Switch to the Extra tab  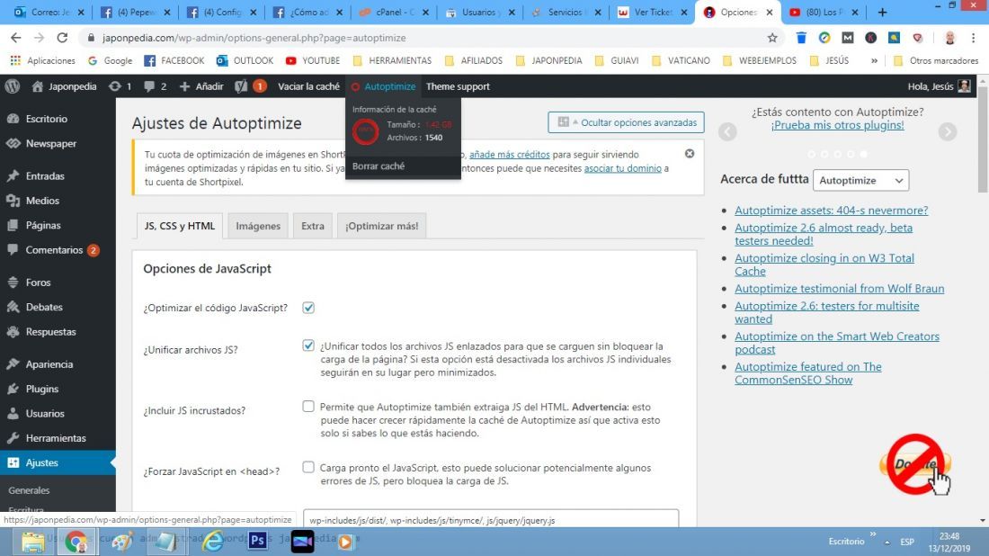tap(312, 226)
